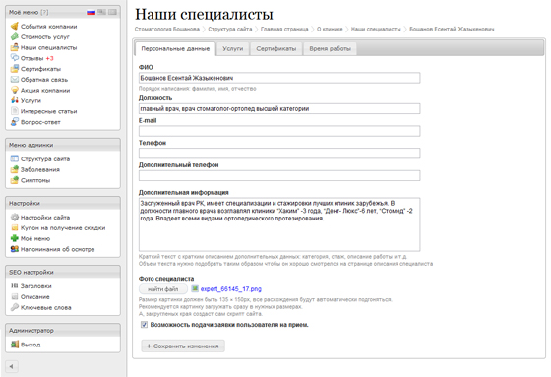Go to Главная страница breadcrumb

point(284,29)
